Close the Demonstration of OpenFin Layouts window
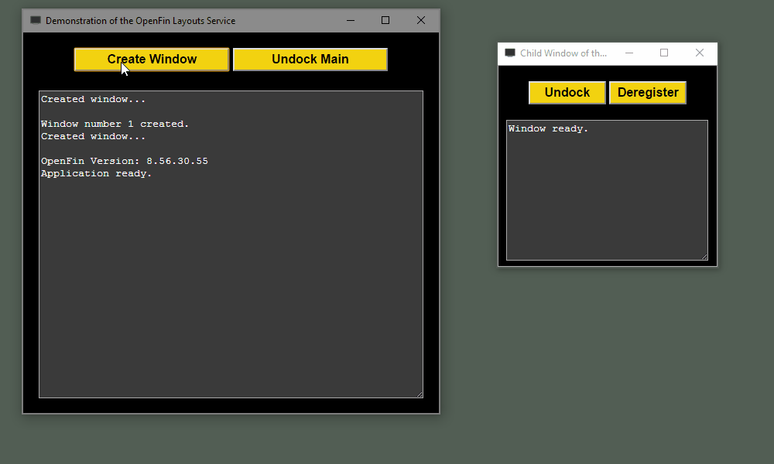Viewport: 774px width, 464px height. [421, 20]
